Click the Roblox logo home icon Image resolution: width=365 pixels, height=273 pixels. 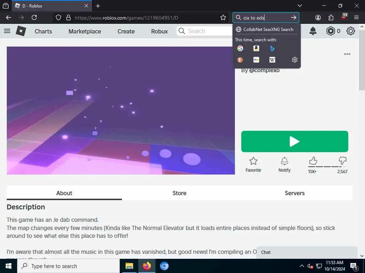pos(21,31)
